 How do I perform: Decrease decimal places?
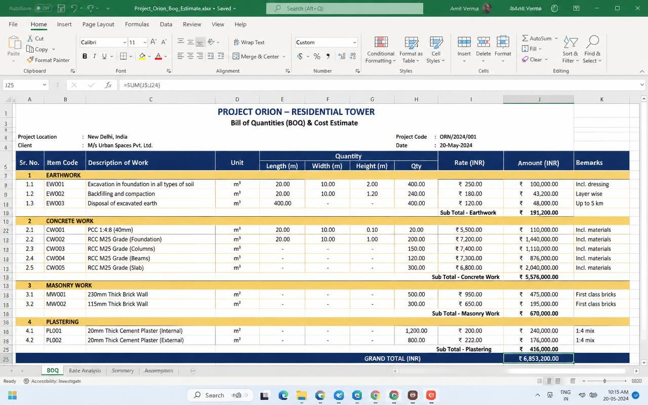point(354,56)
